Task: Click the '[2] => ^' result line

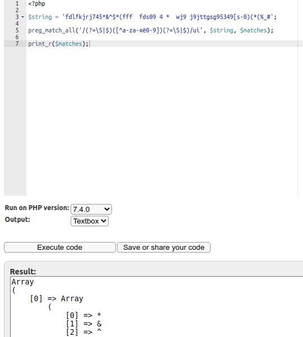Action: (x=84, y=332)
